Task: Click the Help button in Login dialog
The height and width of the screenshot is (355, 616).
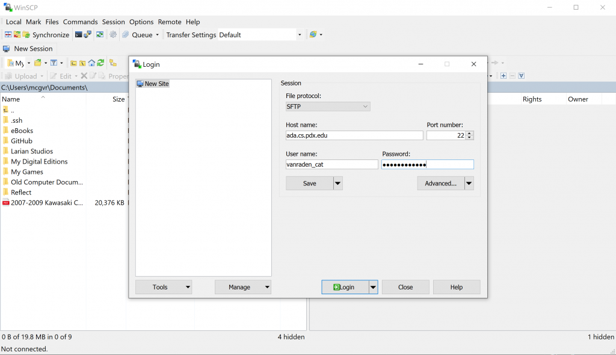Action: tap(457, 287)
